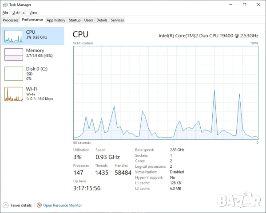Click the Resource Monitor gauge icon

click(39, 205)
